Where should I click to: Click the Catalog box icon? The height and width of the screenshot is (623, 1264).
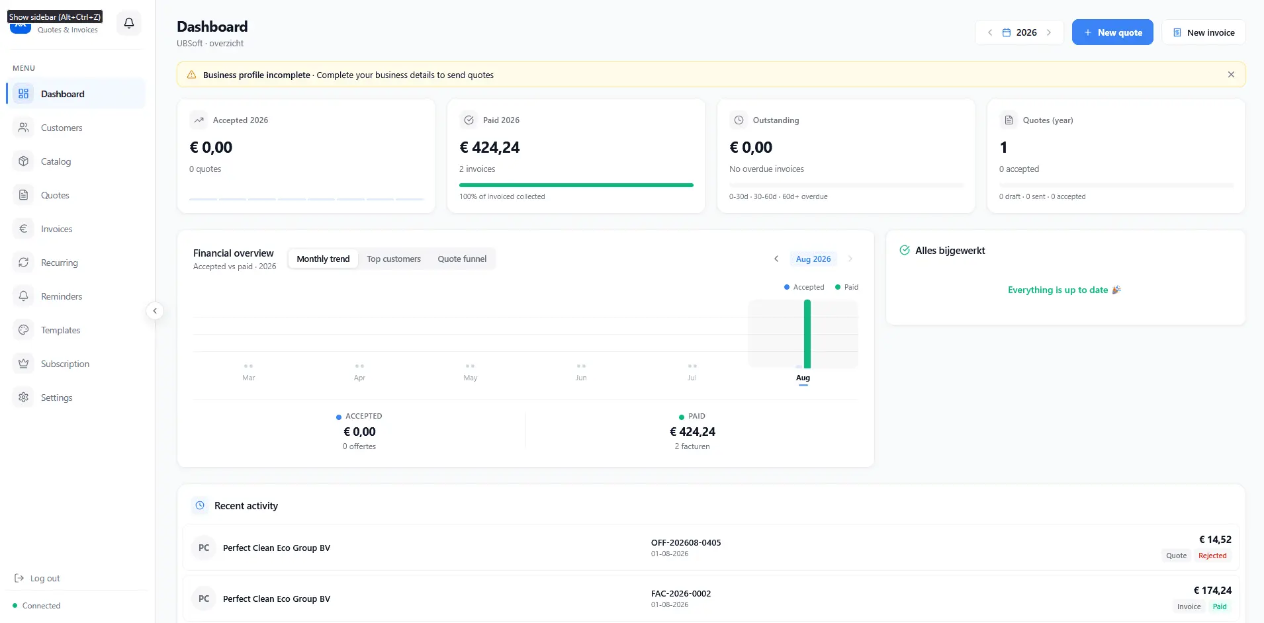[x=24, y=161]
